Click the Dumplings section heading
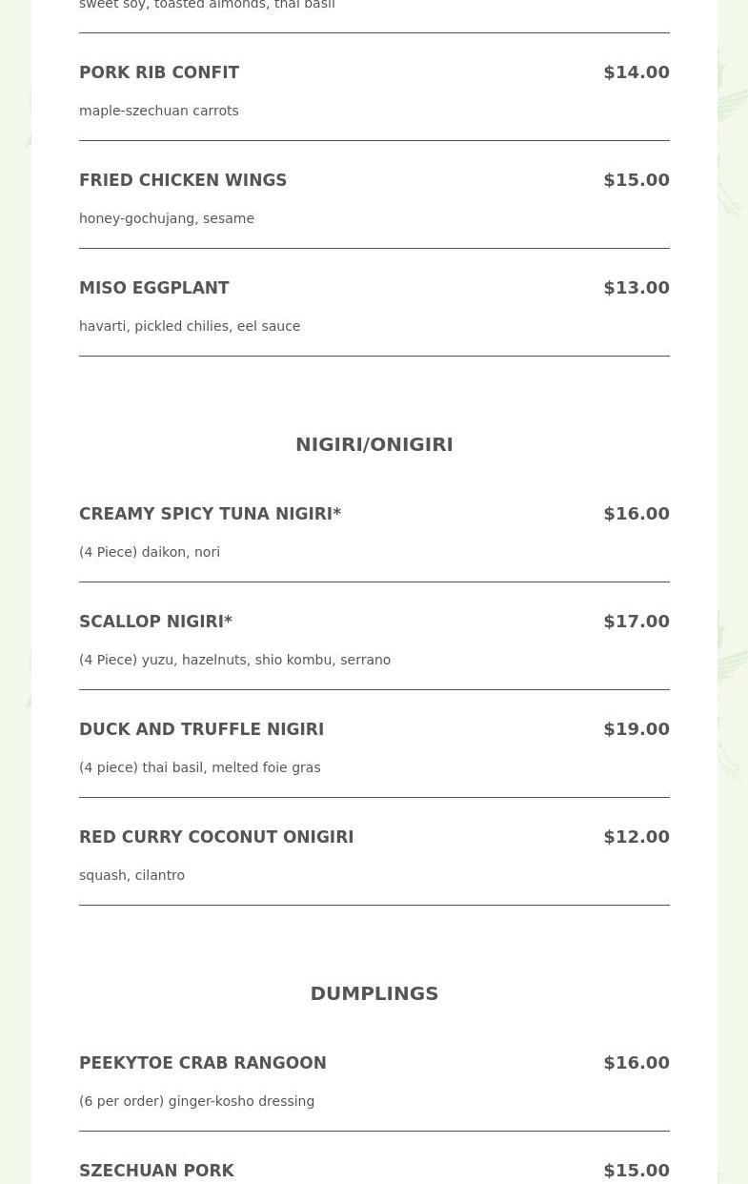 (374, 993)
